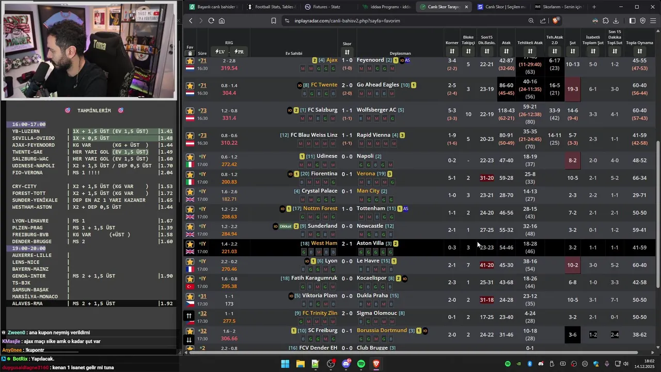Switch to the Football Stats, Tables tab
Image resolution: width=661 pixels, height=372 pixels.
[x=271, y=7]
